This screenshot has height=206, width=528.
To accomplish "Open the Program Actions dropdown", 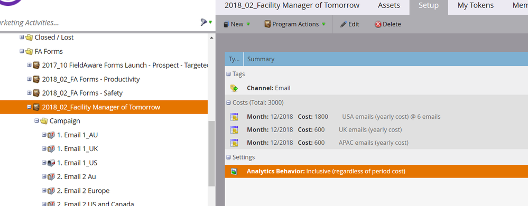I will (x=295, y=24).
